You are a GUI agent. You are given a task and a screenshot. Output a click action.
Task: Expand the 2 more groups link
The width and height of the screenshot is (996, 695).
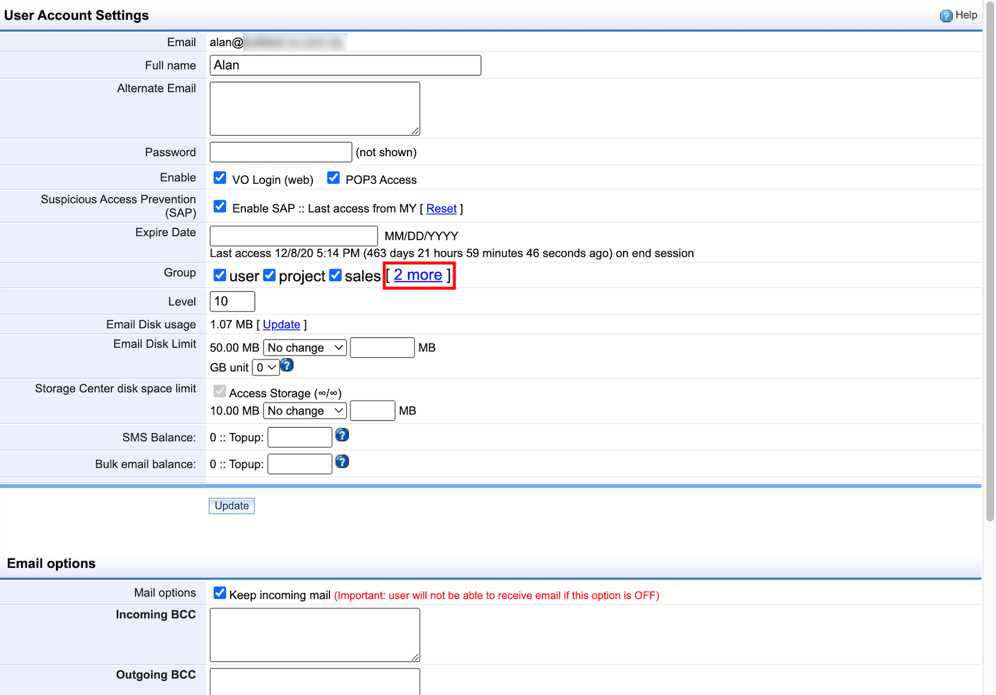(418, 275)
